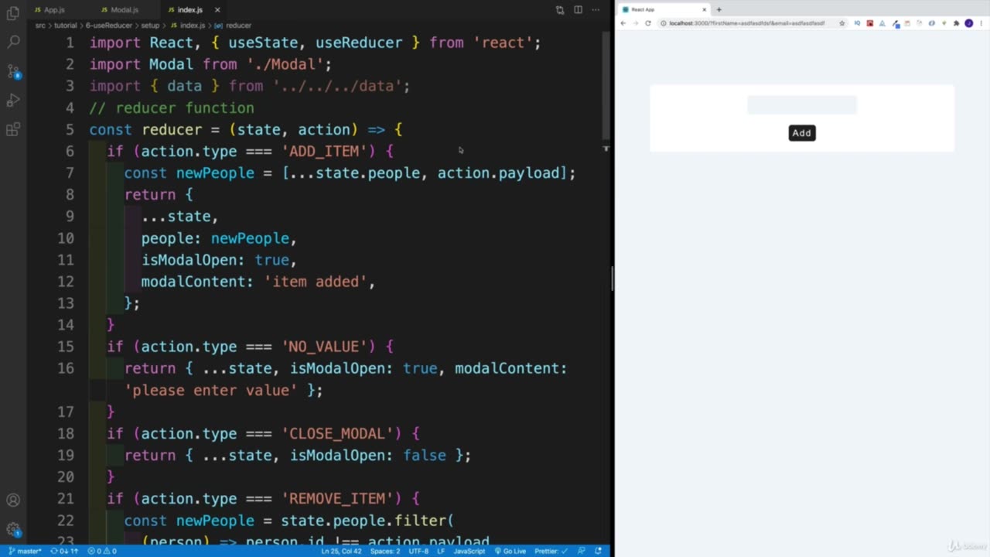
Task: Change encoding via UTF-8 status item
Action: 418,551
